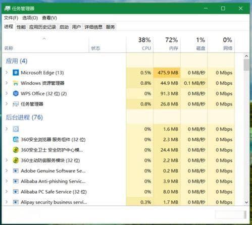Switch to the 应用历史记录 tab
The height and width of the screenshot is (225, 252).
(x=42, y=27)
